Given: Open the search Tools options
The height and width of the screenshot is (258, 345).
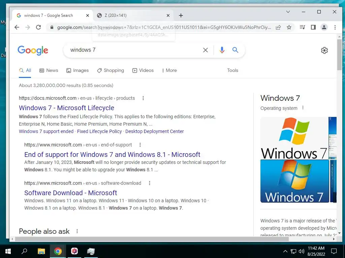Looking at the screenshot, I should pos(232,71).
